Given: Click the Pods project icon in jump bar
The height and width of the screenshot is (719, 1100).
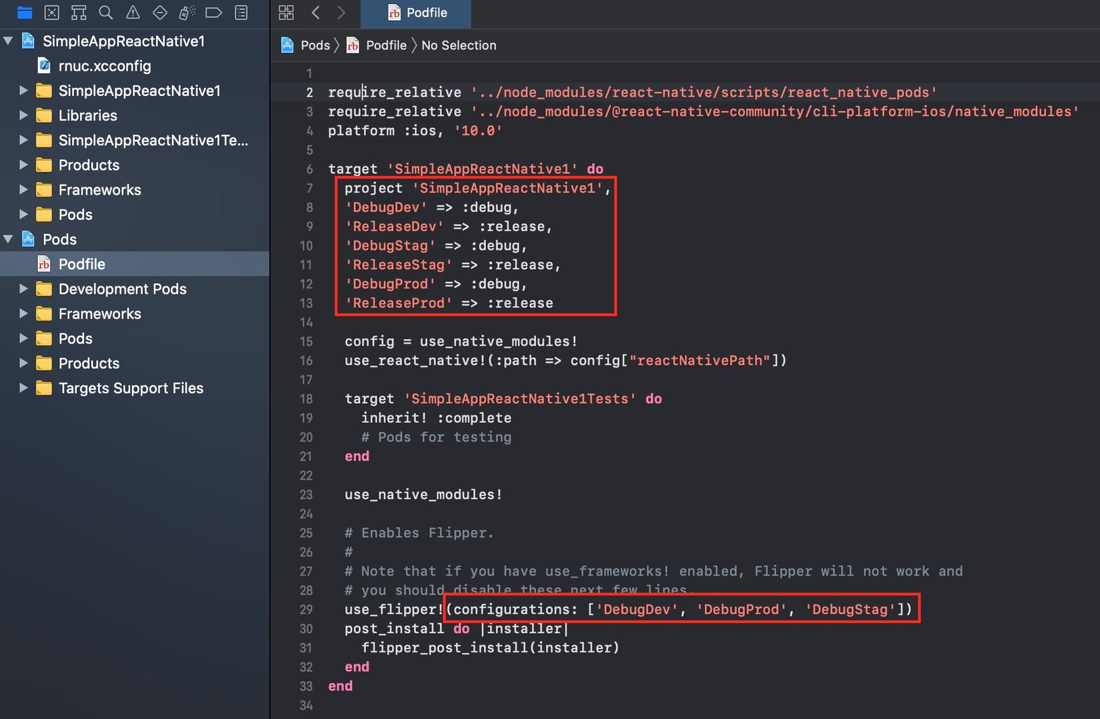Looking at the screenshot, I should pos(287,45).
